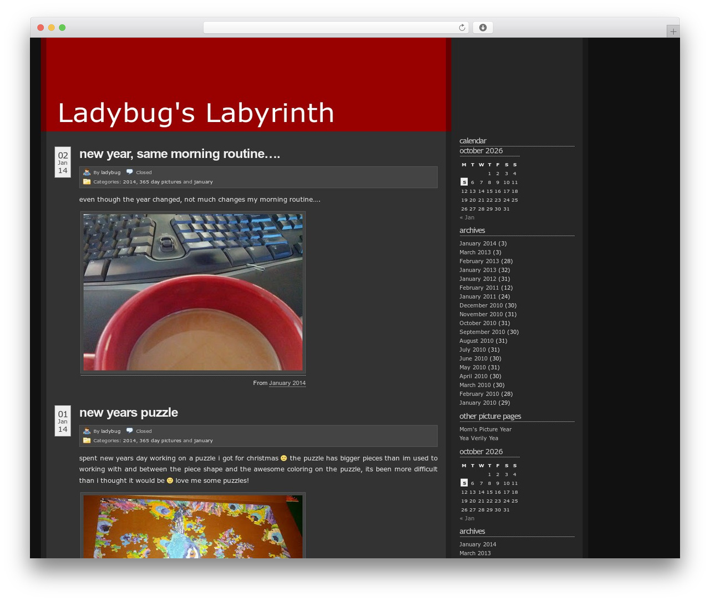Click the '01 Jan 14' date badge
710x601 pixels.
point(63,421)
